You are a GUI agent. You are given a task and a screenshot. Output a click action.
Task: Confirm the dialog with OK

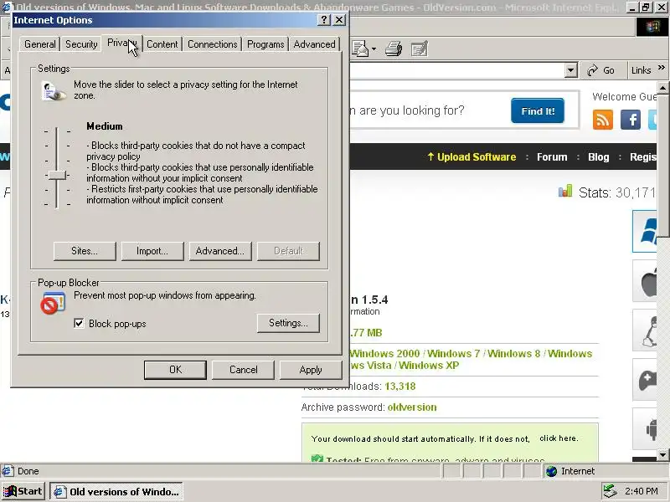pos(175,370)
